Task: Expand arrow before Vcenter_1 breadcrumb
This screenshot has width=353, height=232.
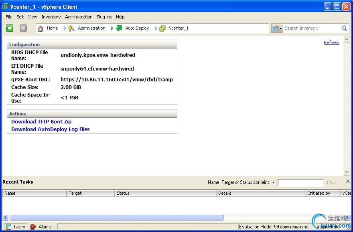Action: 156,28
